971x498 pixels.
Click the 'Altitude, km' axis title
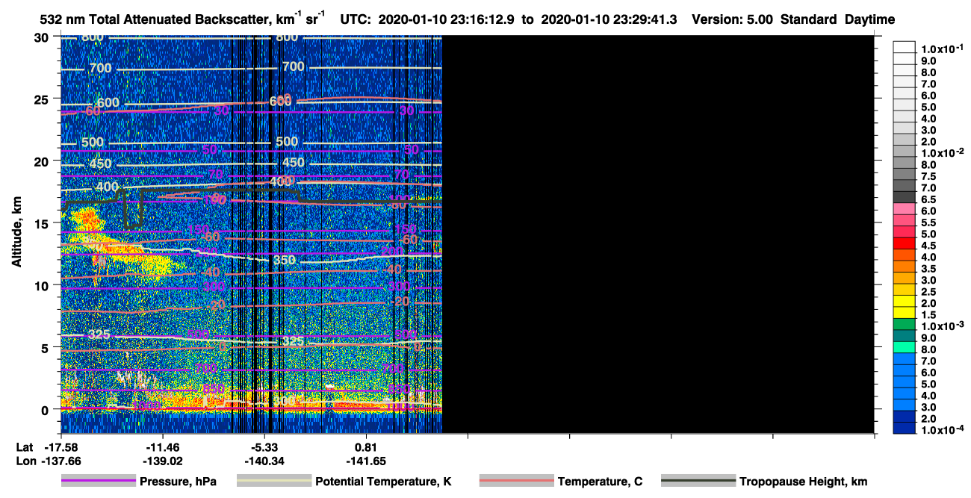tap(16, 233)
